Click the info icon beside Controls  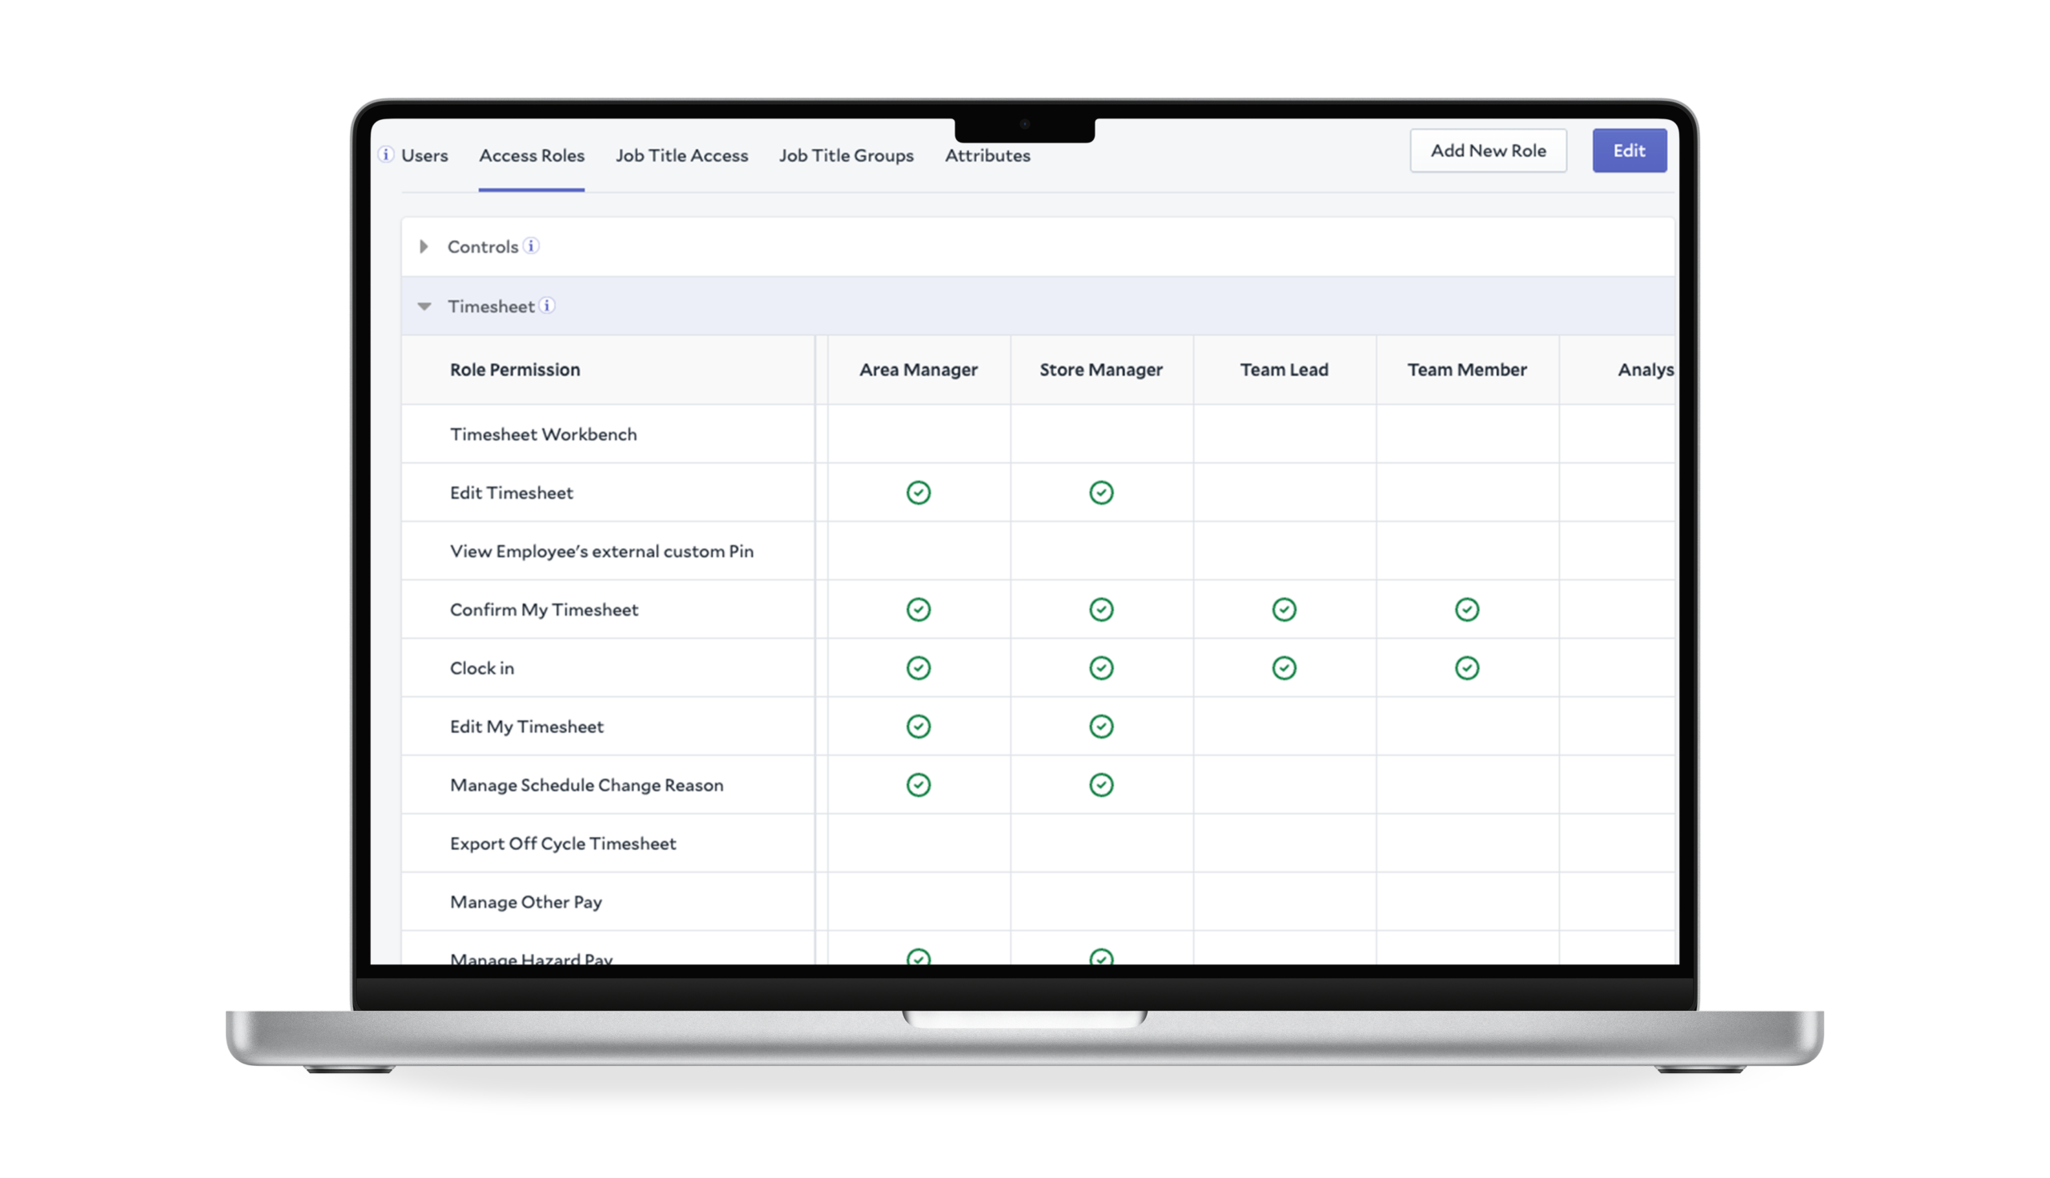(533, 246)
